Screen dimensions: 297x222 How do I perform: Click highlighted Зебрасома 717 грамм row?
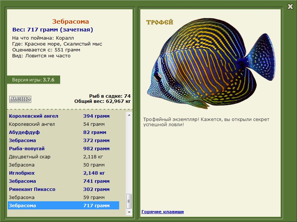coord(63,205)
